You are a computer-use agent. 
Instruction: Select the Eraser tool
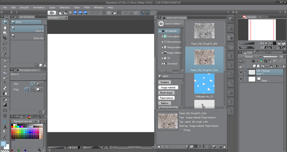tap(5, 88)
